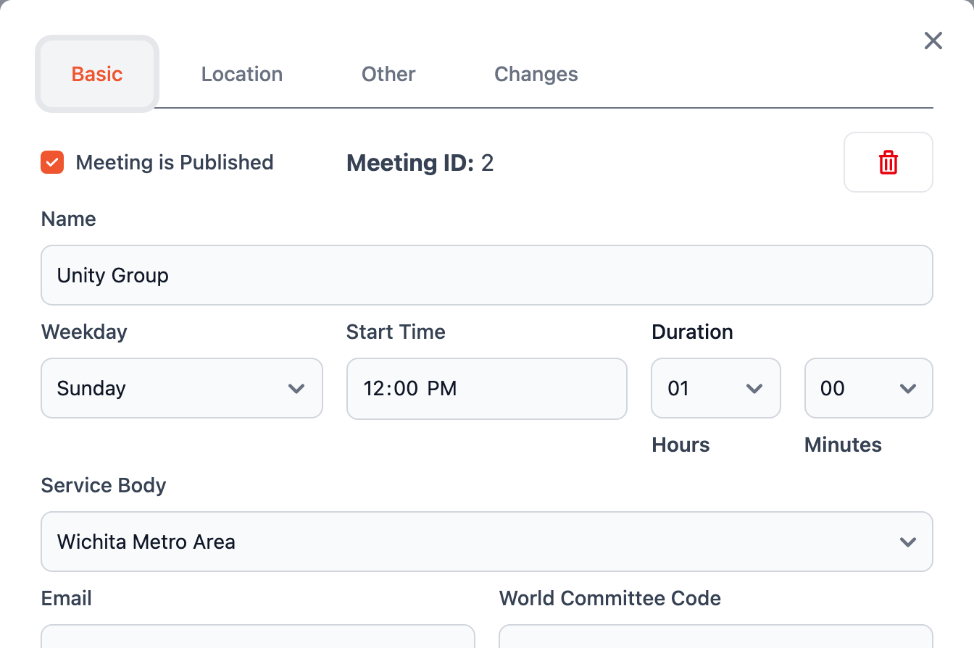Click the Hours dropdown chevron icon
Viewport: 974px width, 648px height.
754,389
